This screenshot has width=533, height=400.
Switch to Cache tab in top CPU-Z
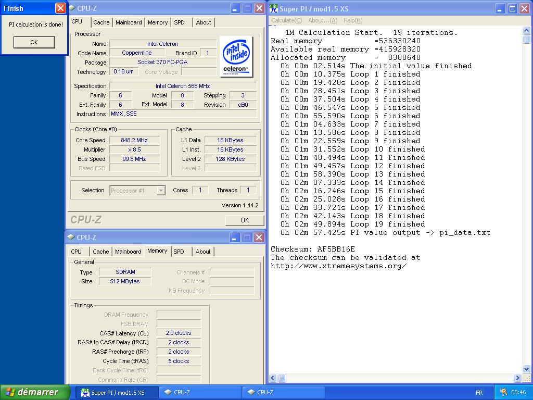click(101, 22)
